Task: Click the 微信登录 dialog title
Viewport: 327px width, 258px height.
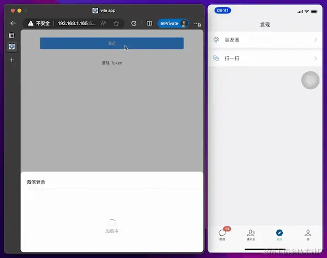Action: pos(36,182)
